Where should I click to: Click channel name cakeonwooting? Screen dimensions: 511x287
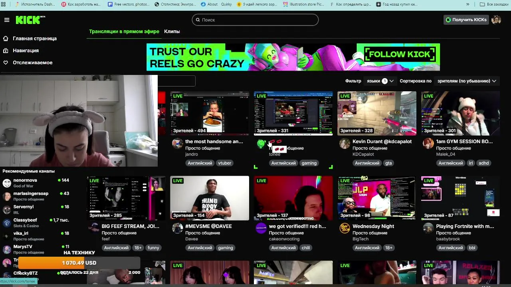tap(284, 239)
